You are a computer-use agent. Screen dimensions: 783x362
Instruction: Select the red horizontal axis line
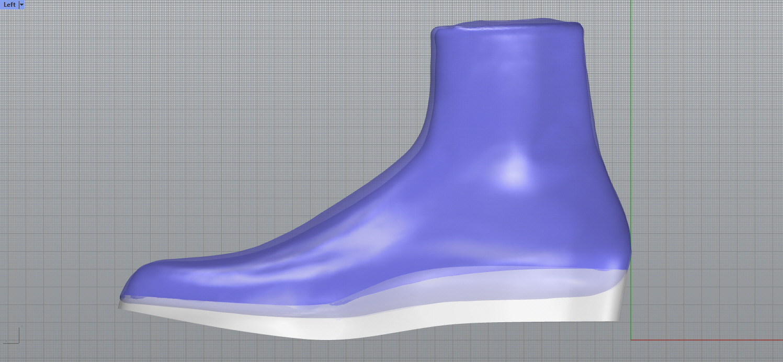click(x=706, y=340)
